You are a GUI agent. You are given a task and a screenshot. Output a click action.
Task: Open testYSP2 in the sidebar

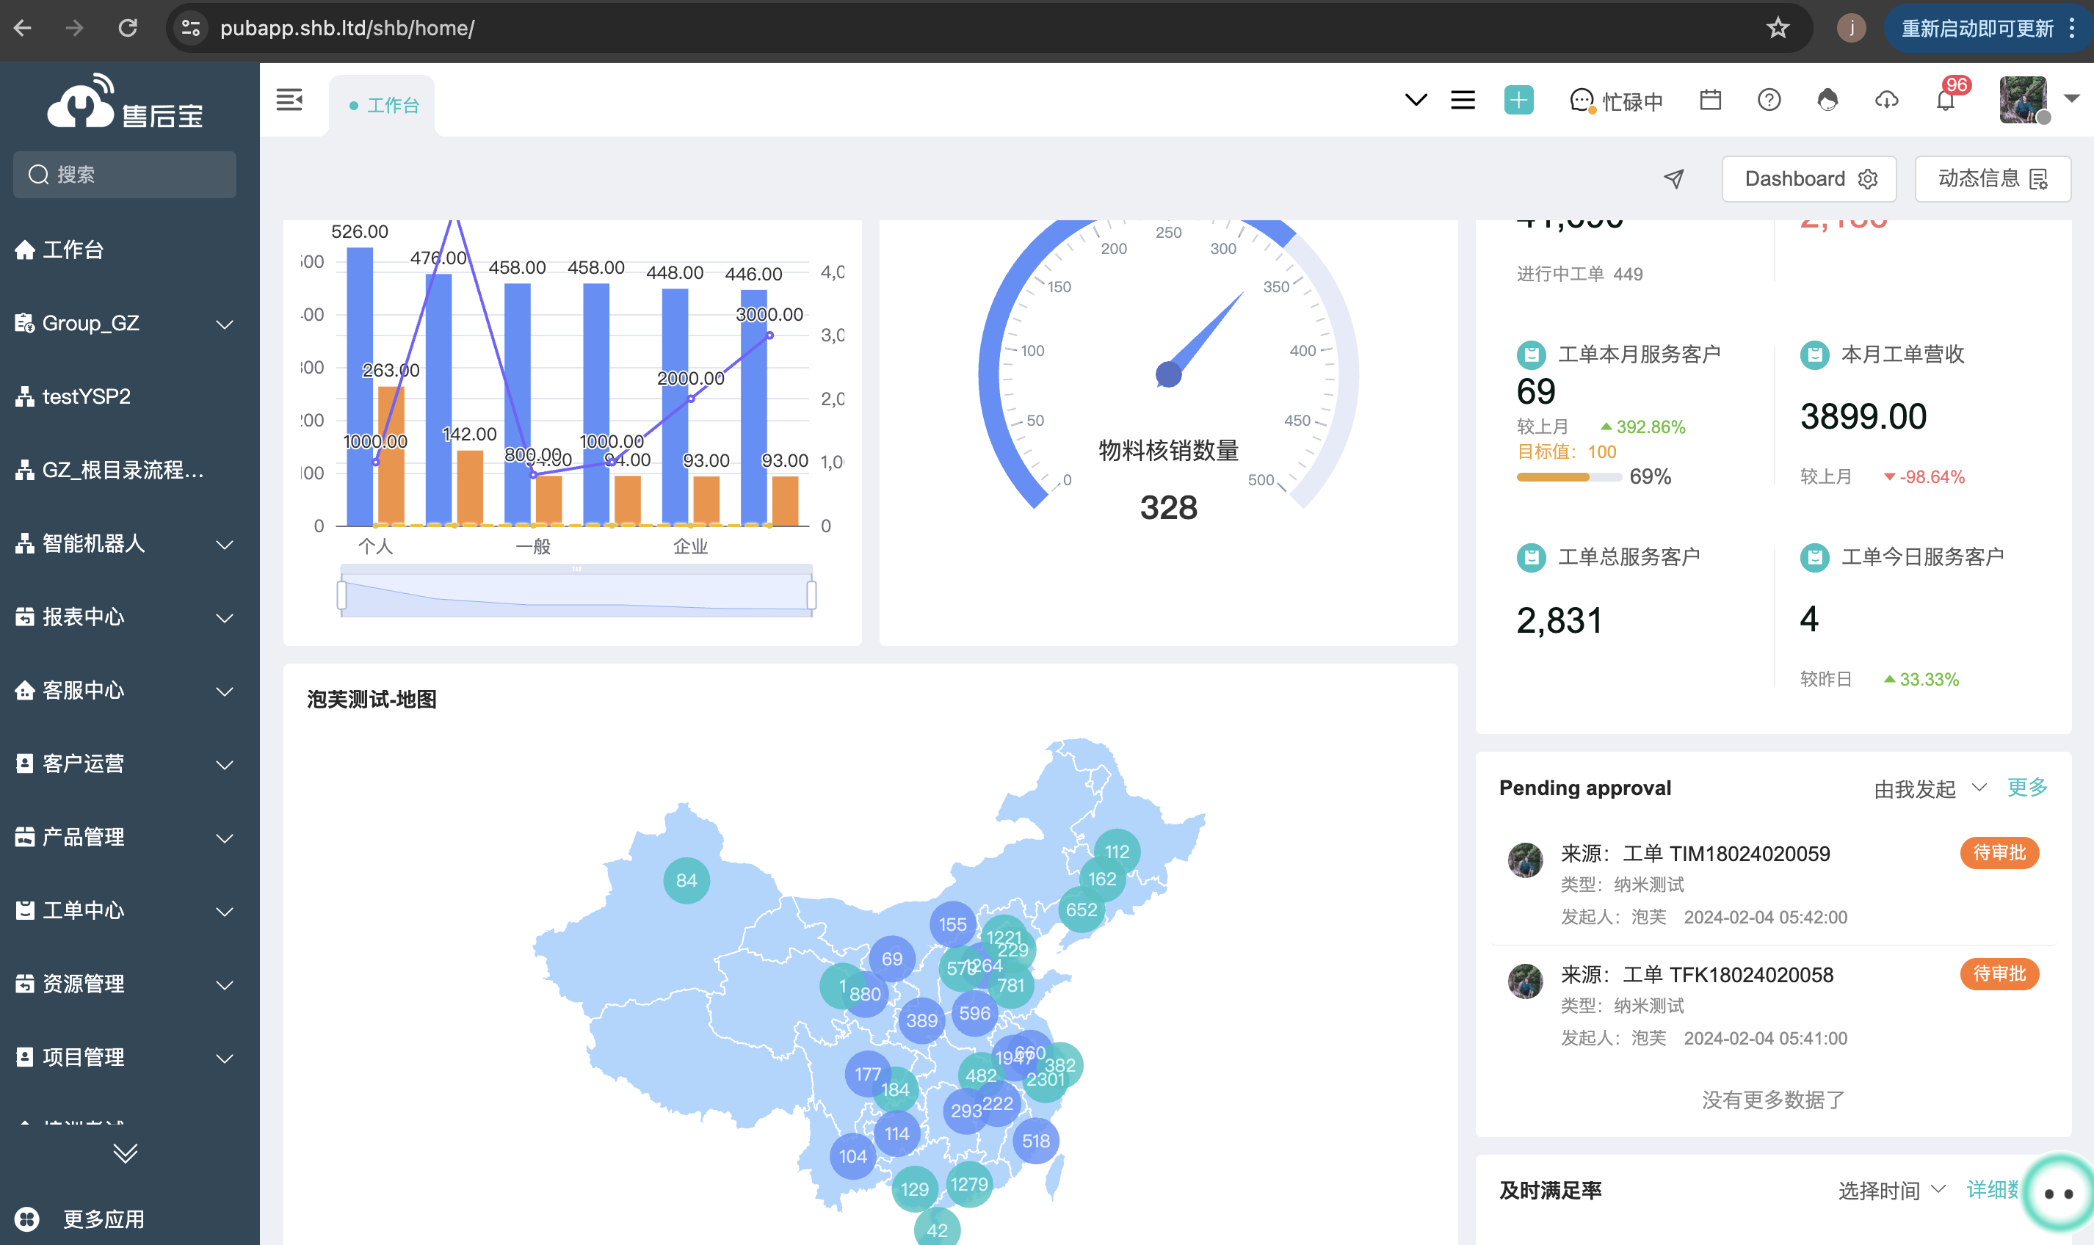point(129,396)
